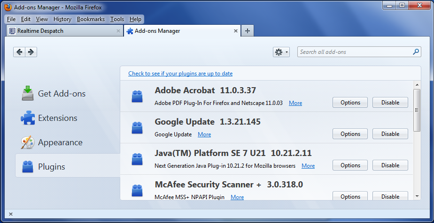
Task: Click 'McAfee MSS+ NPAPI Plugin' description
Action: pyautogui.click(x=190, y=197)
